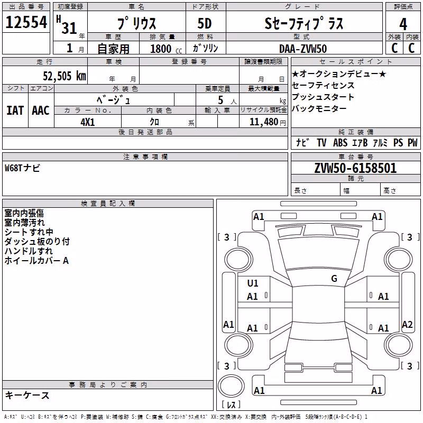Click ★オークションデビュー★ sales point
The height and width of the screenshot is (423, 423).
coord(339,73)
